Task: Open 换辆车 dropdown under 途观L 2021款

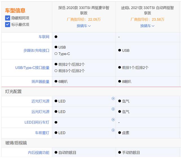Action: (x=147, y=26)
